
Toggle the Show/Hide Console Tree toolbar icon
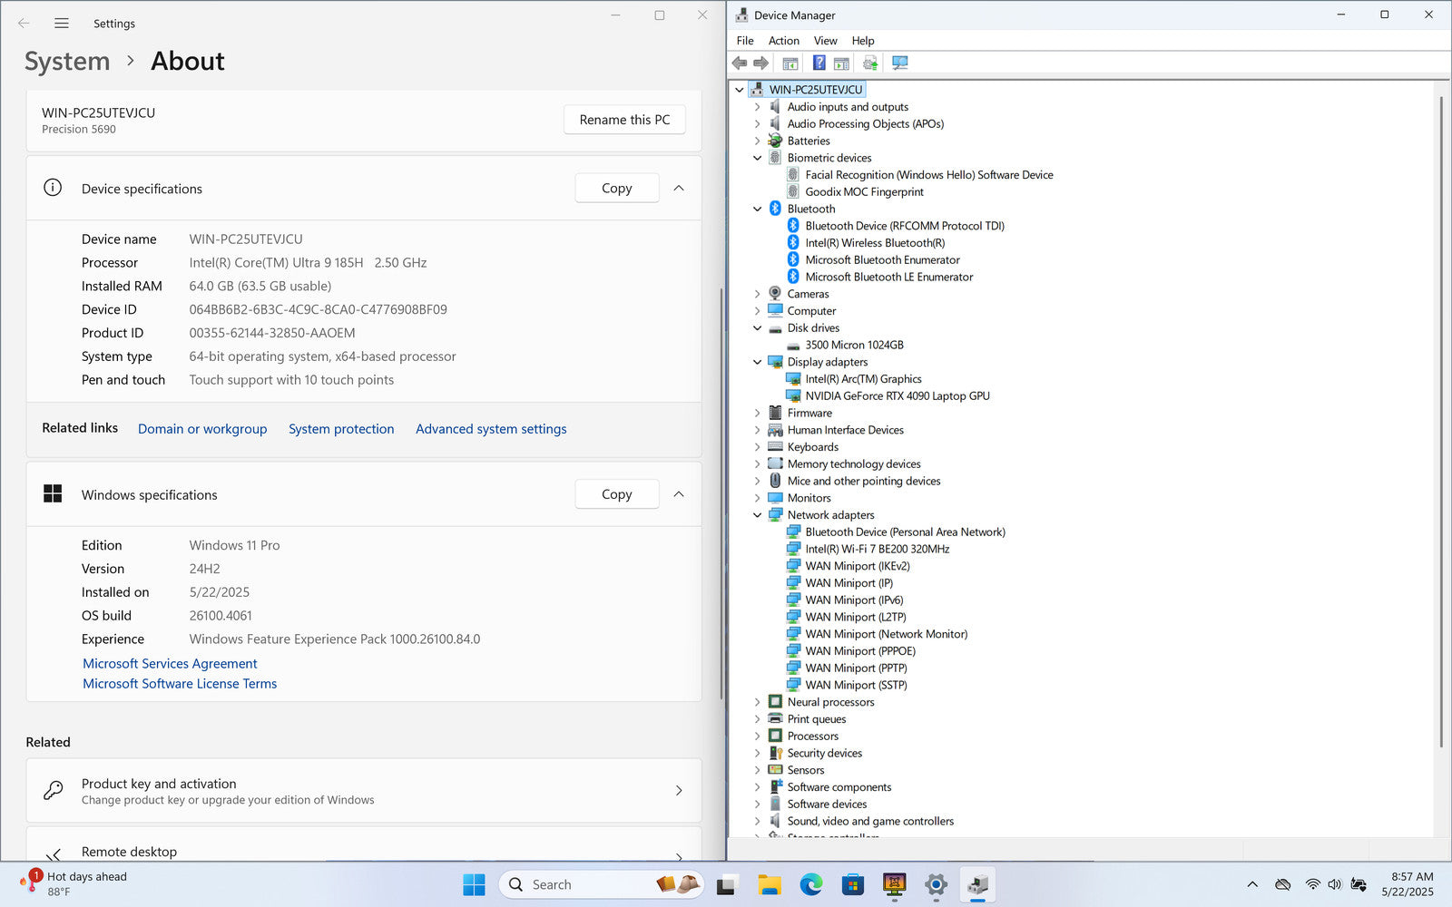coord(790,63)
